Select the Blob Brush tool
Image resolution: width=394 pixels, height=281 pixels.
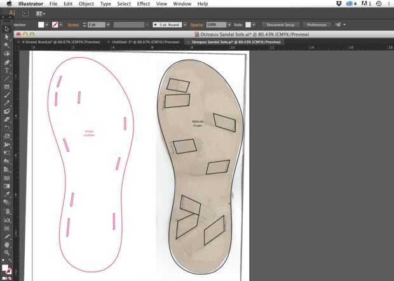pos(7,112)
